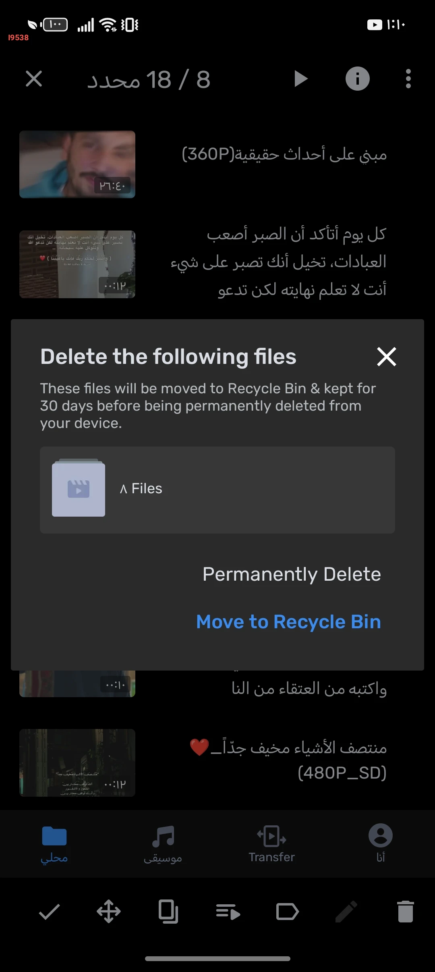
Task: Switch to the Transfer tab
Action: coord(271,843)
